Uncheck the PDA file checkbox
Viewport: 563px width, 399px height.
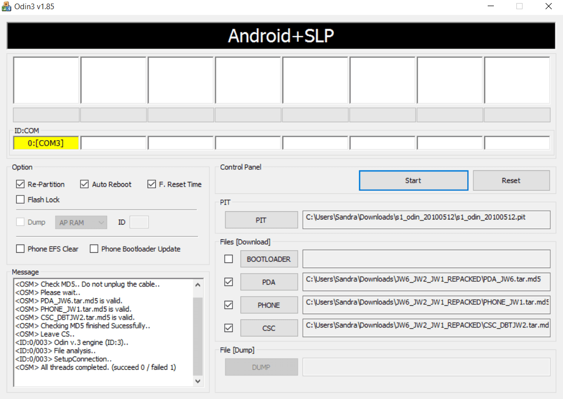click(228, 282)
